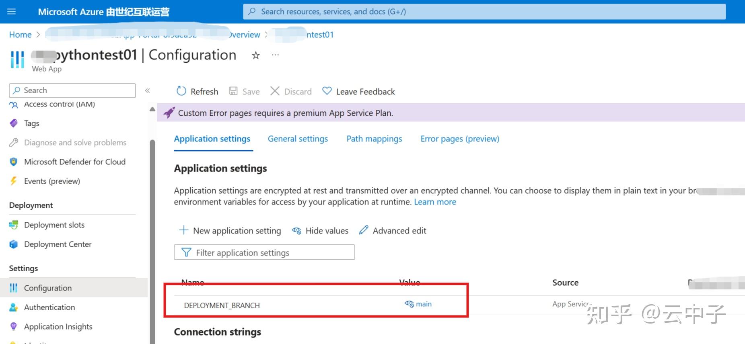The image size is (745, 344).
Task: Click the global search resources box
Action: (484, 12)
